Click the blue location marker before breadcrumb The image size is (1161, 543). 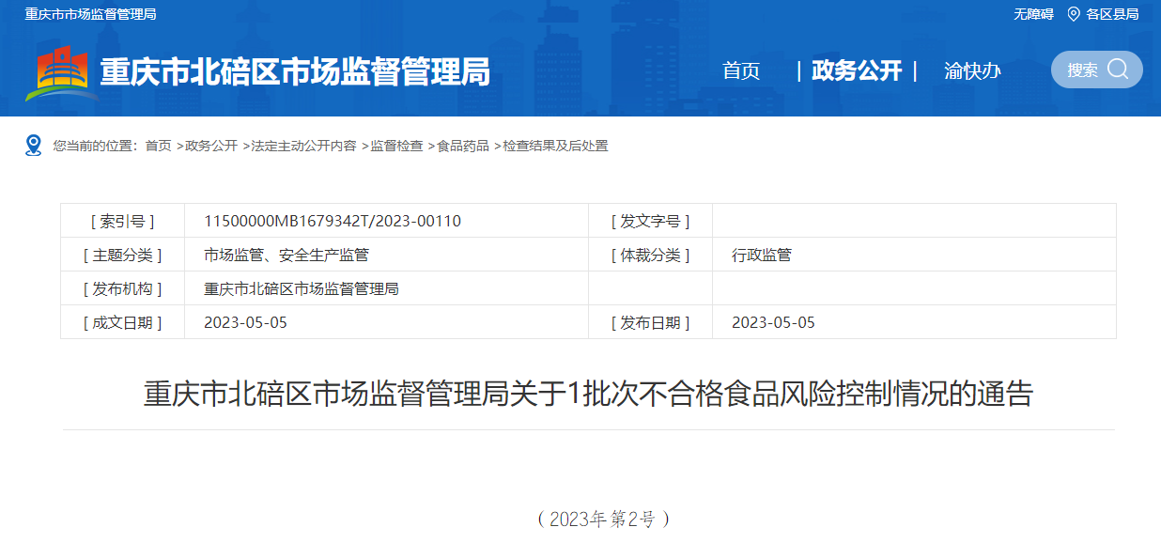coord(34,146)
